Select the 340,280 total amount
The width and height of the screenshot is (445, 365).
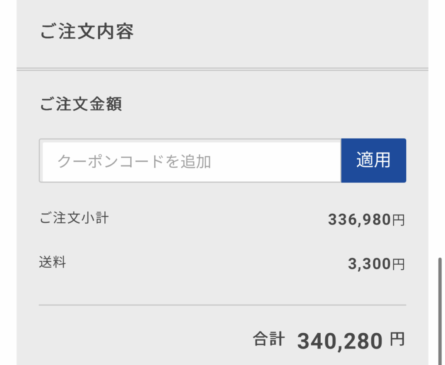[x=340, y=341]
